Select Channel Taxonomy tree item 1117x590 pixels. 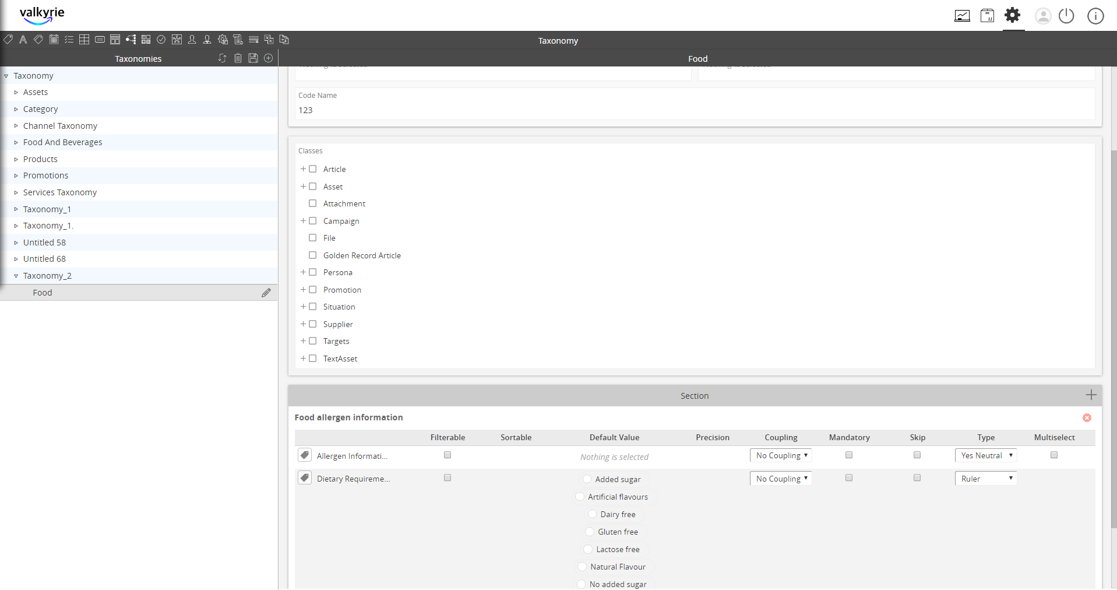pos(60,126)
